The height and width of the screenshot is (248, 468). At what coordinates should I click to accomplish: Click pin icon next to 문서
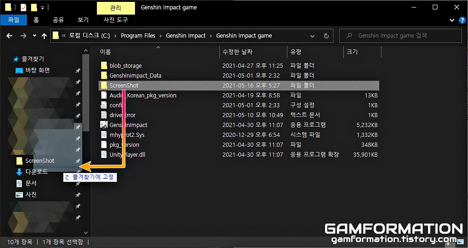[78, 184]
